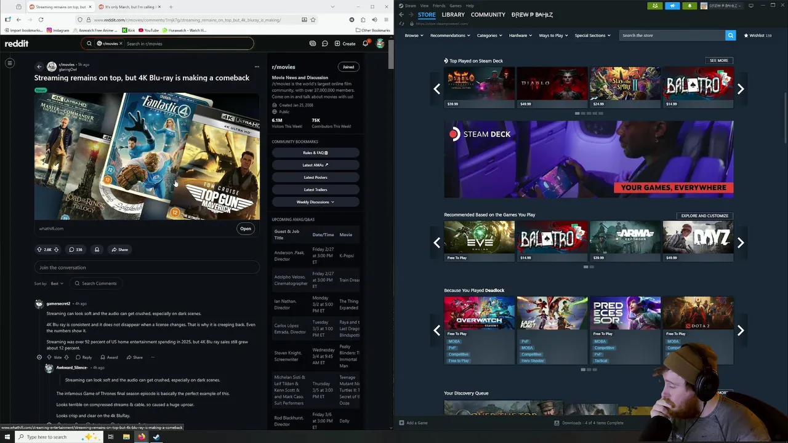Open Reddit user avatar menu
788x443 pixels.
[x=380, y=44]
